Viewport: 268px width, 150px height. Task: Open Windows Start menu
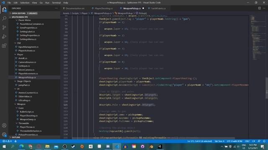(4, 146)
